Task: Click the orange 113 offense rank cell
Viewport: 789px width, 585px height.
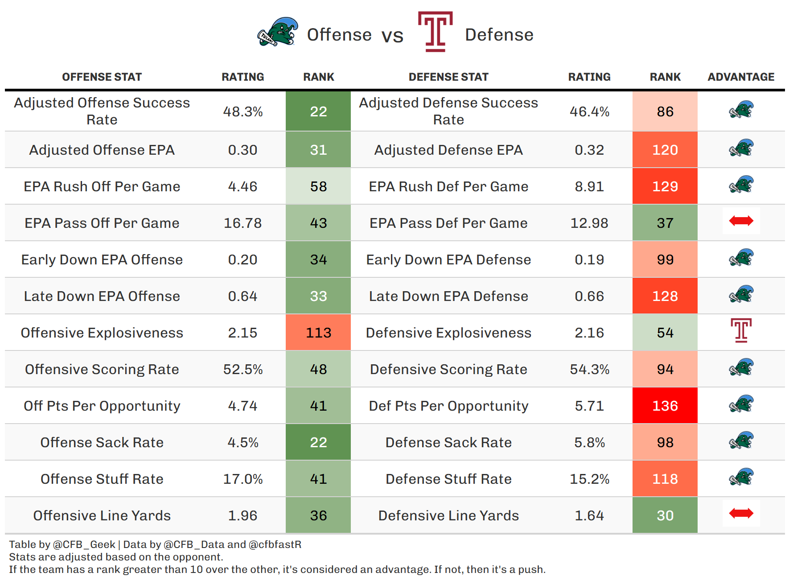Action: [x=318, y=333]
